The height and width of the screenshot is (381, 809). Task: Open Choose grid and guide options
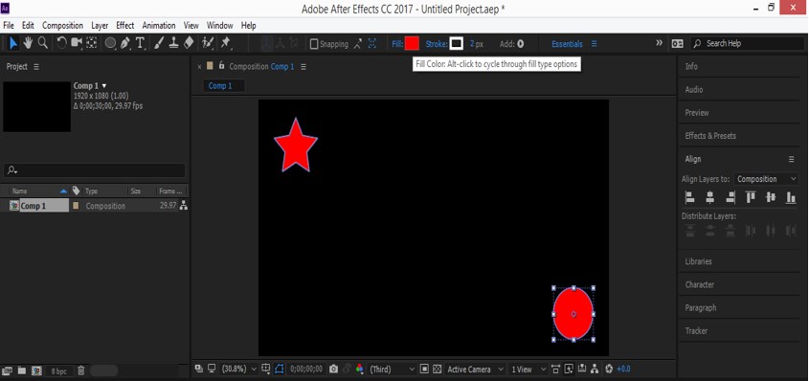(266, 370)
